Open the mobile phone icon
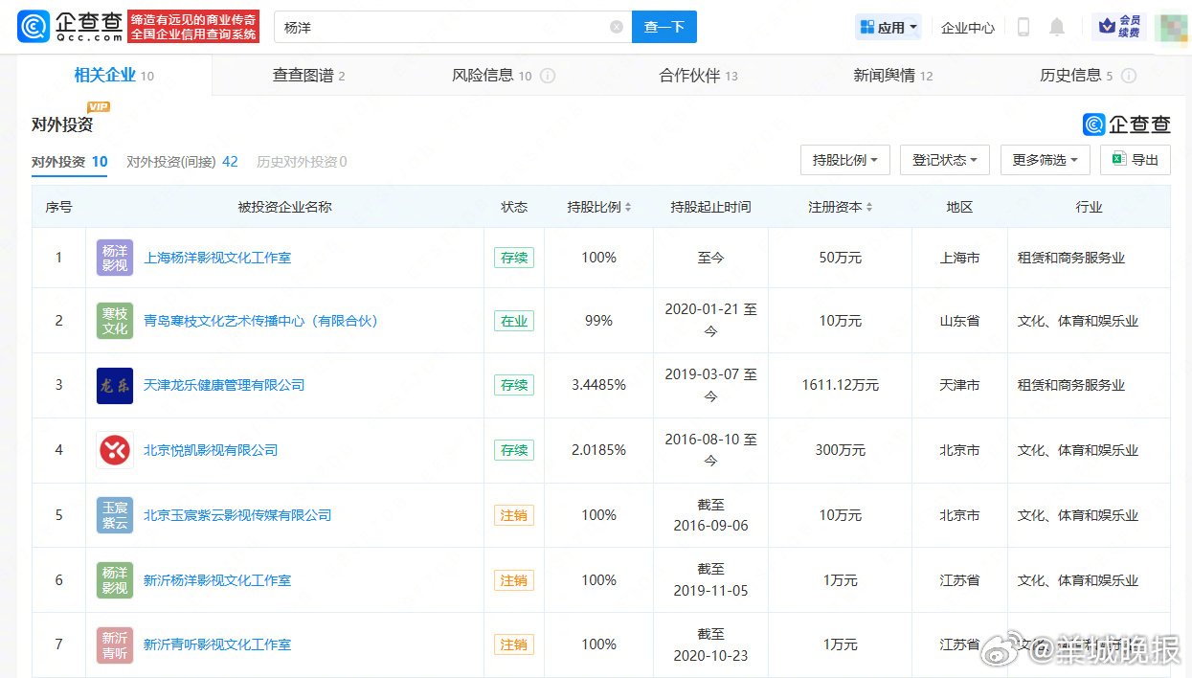The image size is (1192, 678). [x=1023, y=28]
